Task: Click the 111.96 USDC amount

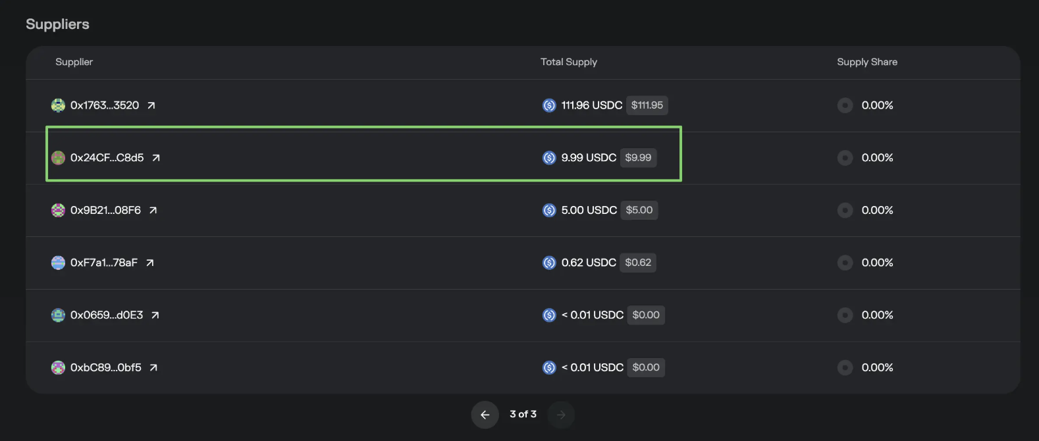Action: point(592,105)
